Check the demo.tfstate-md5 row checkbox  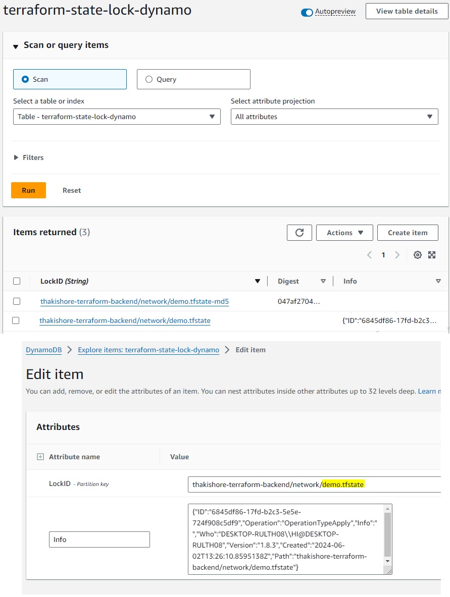(x=17, y=301)
